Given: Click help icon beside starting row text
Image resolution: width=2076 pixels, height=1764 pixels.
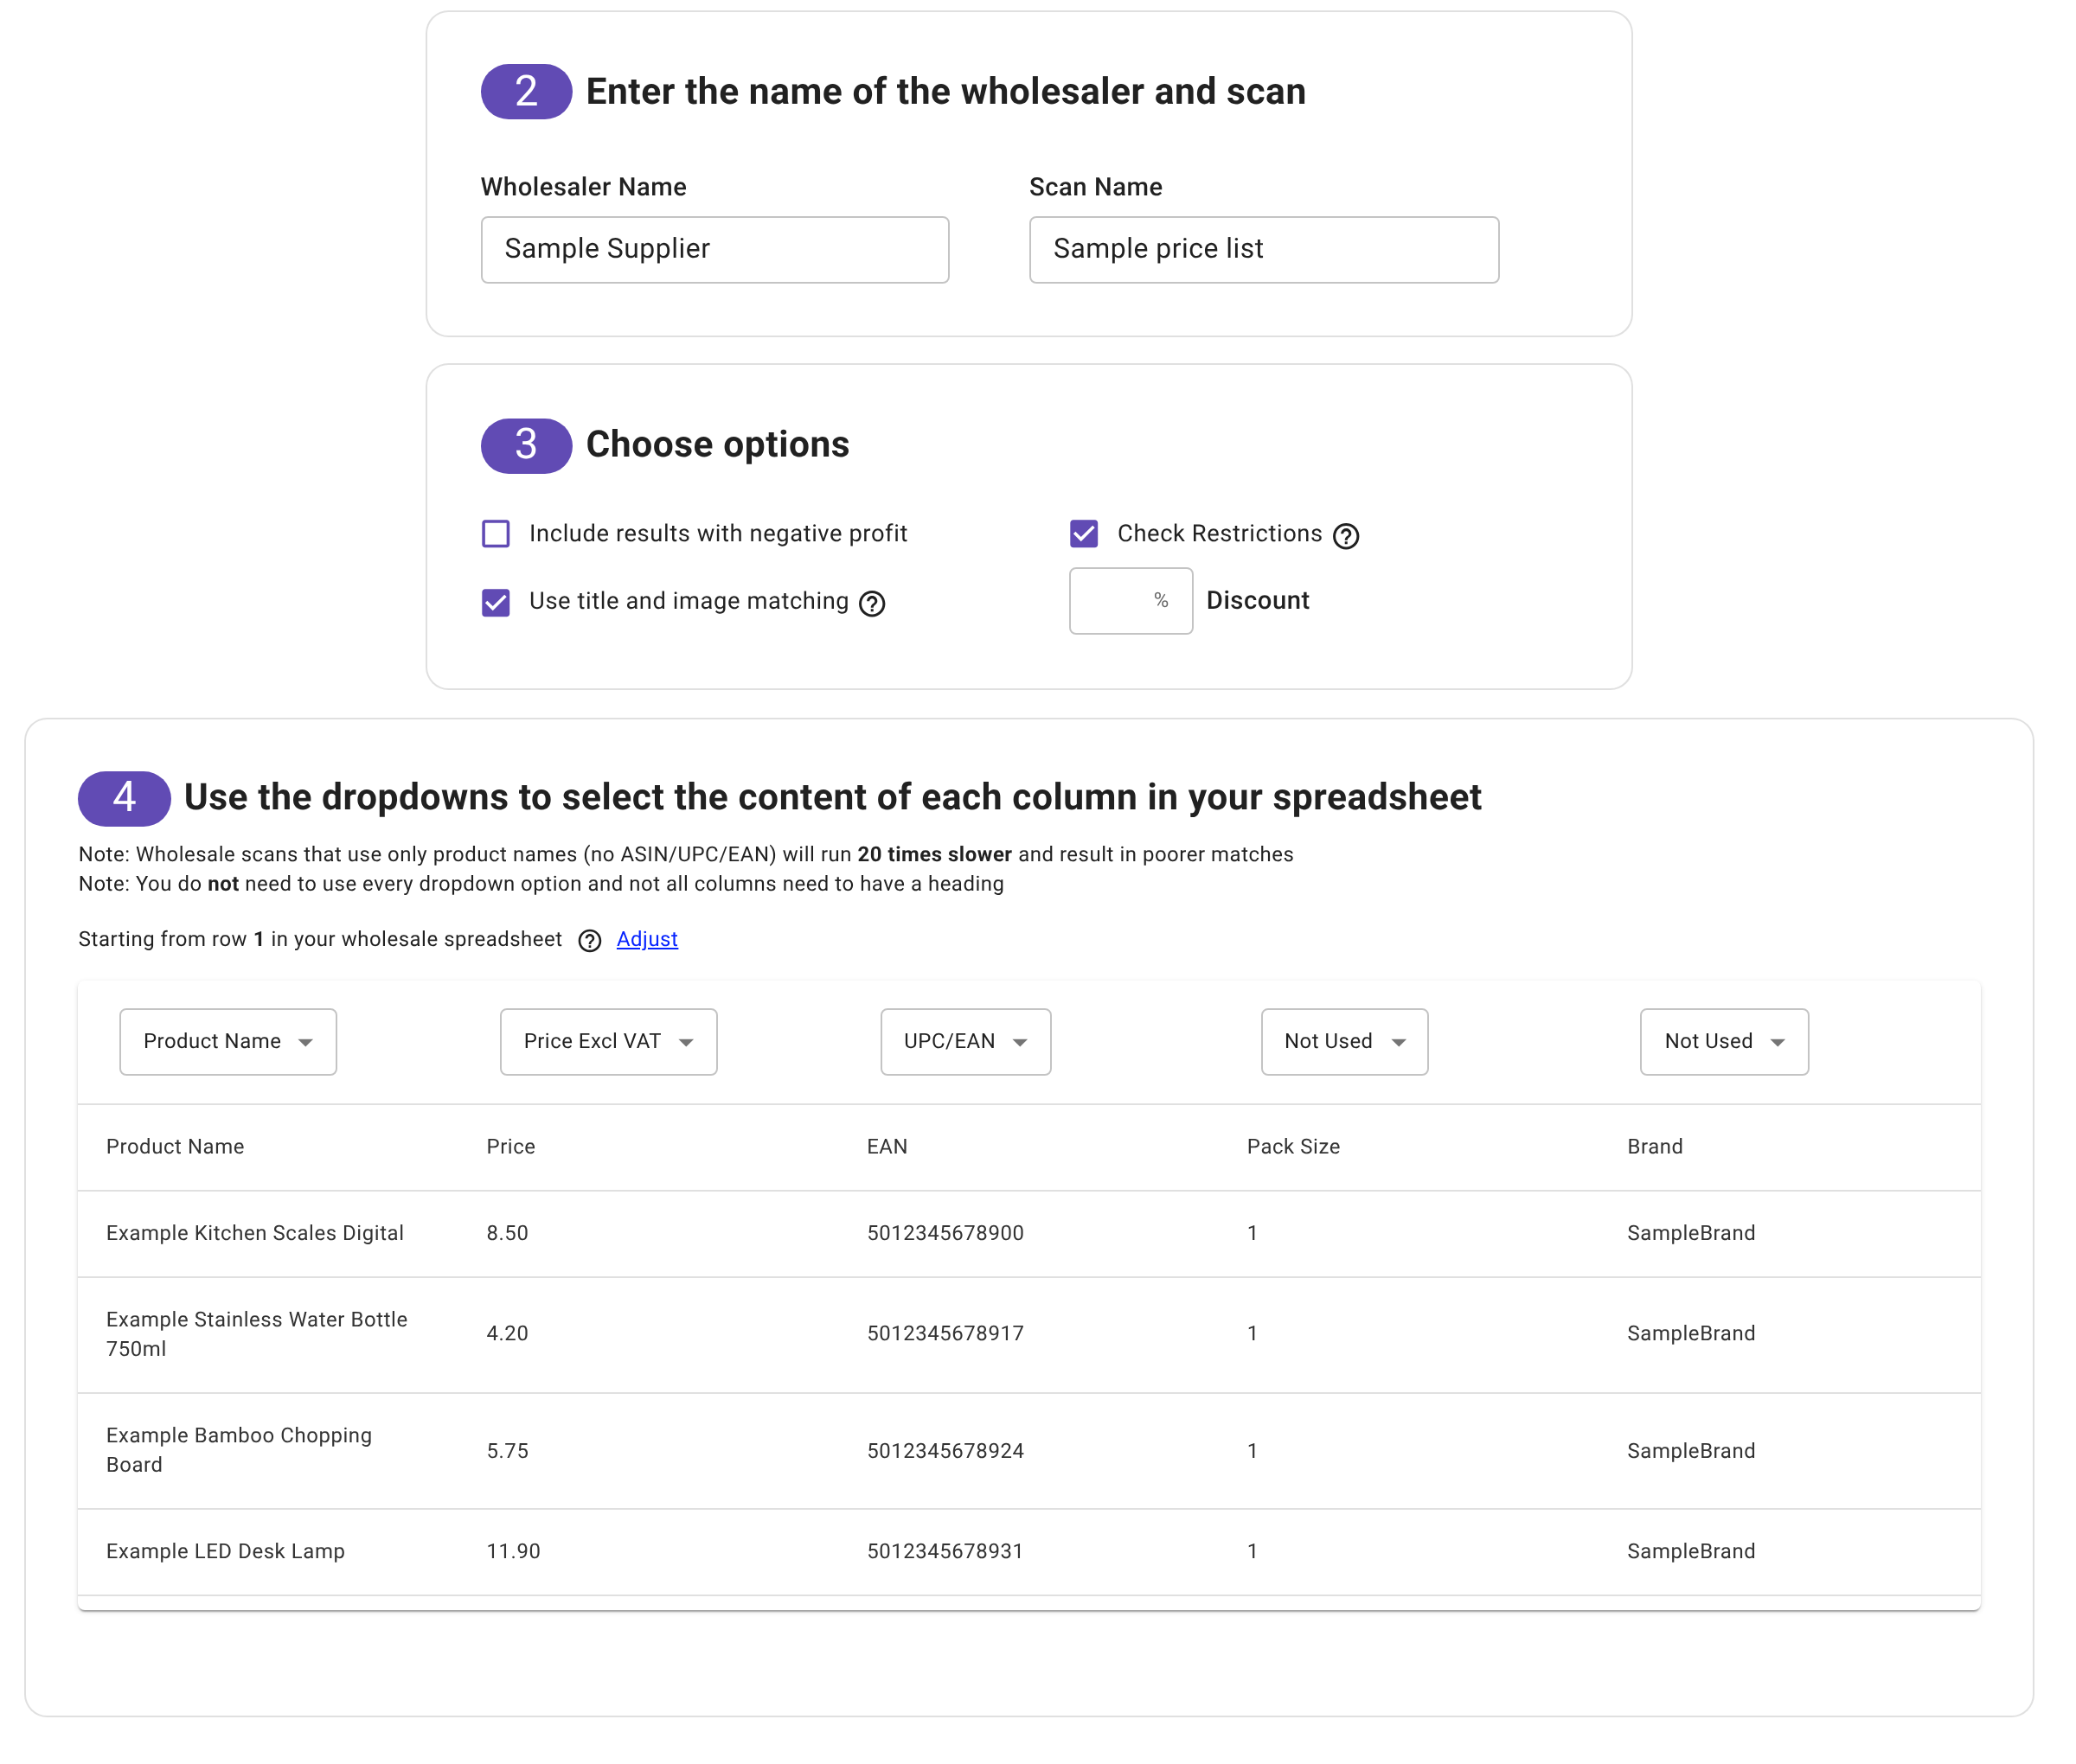Looking at the screenshot, I should [589, 941].
